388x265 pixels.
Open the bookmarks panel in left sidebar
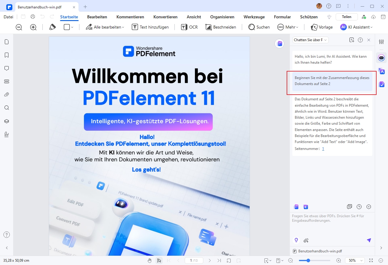[7, 55]
